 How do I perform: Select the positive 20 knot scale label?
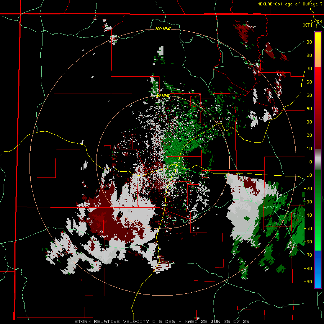[x=309, y=135]
